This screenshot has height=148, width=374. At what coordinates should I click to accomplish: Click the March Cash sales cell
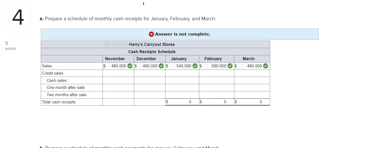[252, 81]
